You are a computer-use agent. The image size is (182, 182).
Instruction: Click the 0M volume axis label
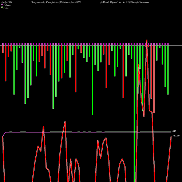[174, 131]
